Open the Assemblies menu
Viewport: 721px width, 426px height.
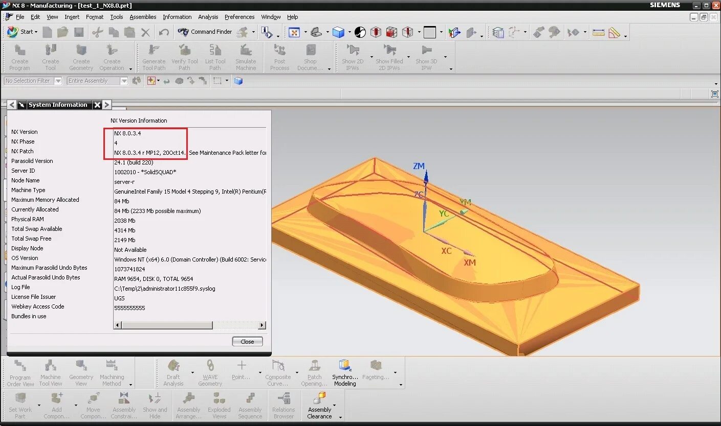point(143,17)
